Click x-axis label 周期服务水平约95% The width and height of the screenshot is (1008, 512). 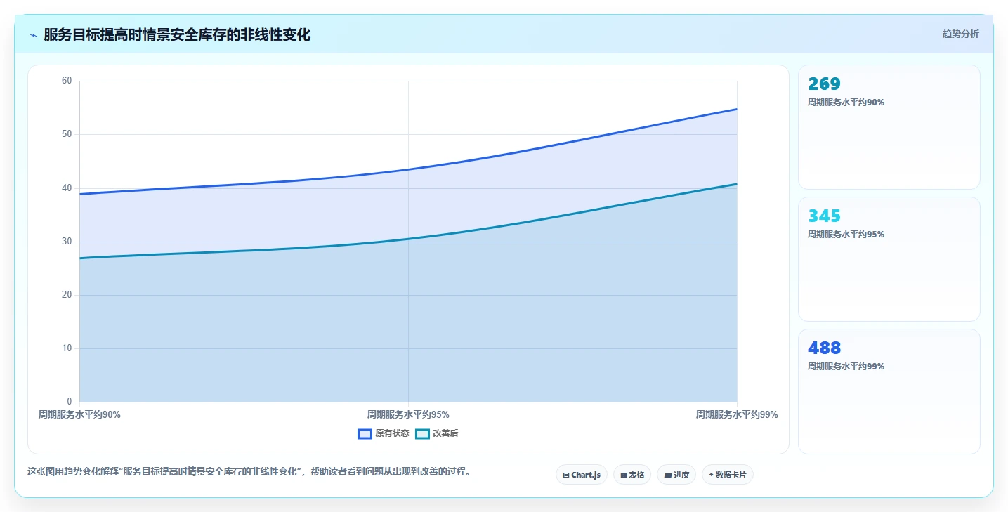pos(408,414)
